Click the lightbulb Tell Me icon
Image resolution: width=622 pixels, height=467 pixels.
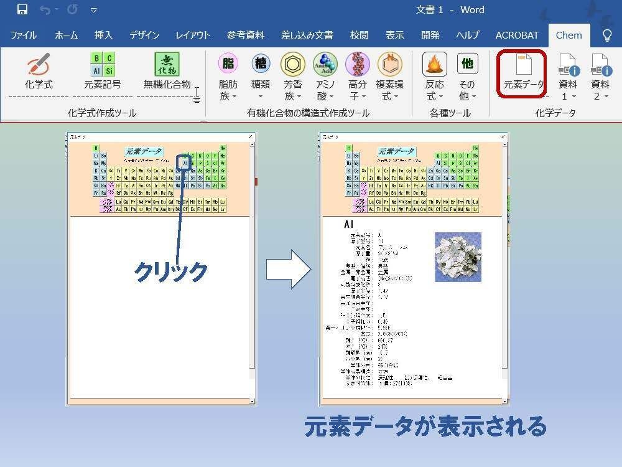click(607, 35)
